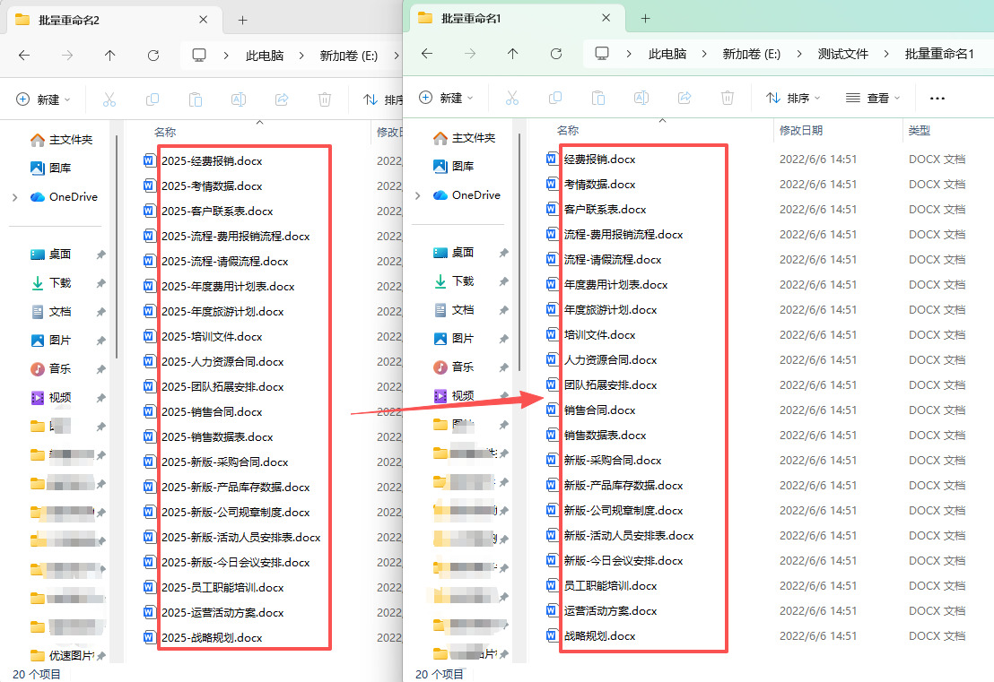Image resolution: width=994 pixels, height=682 pixels.
Task: Open 主文件夹 in 批量重命名2 sidebar
Action: (x=62, y=139)
